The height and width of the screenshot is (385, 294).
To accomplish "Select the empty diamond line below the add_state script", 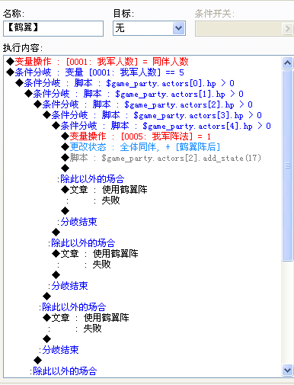I will point(66,168).
